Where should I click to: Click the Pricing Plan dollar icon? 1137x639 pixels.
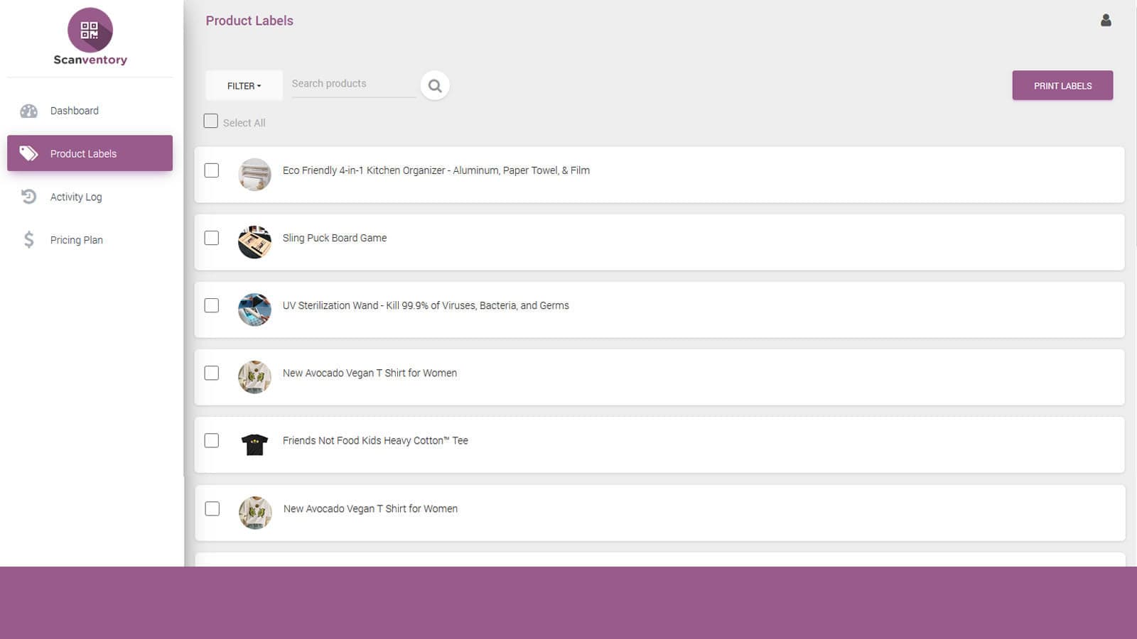(28, 240)
